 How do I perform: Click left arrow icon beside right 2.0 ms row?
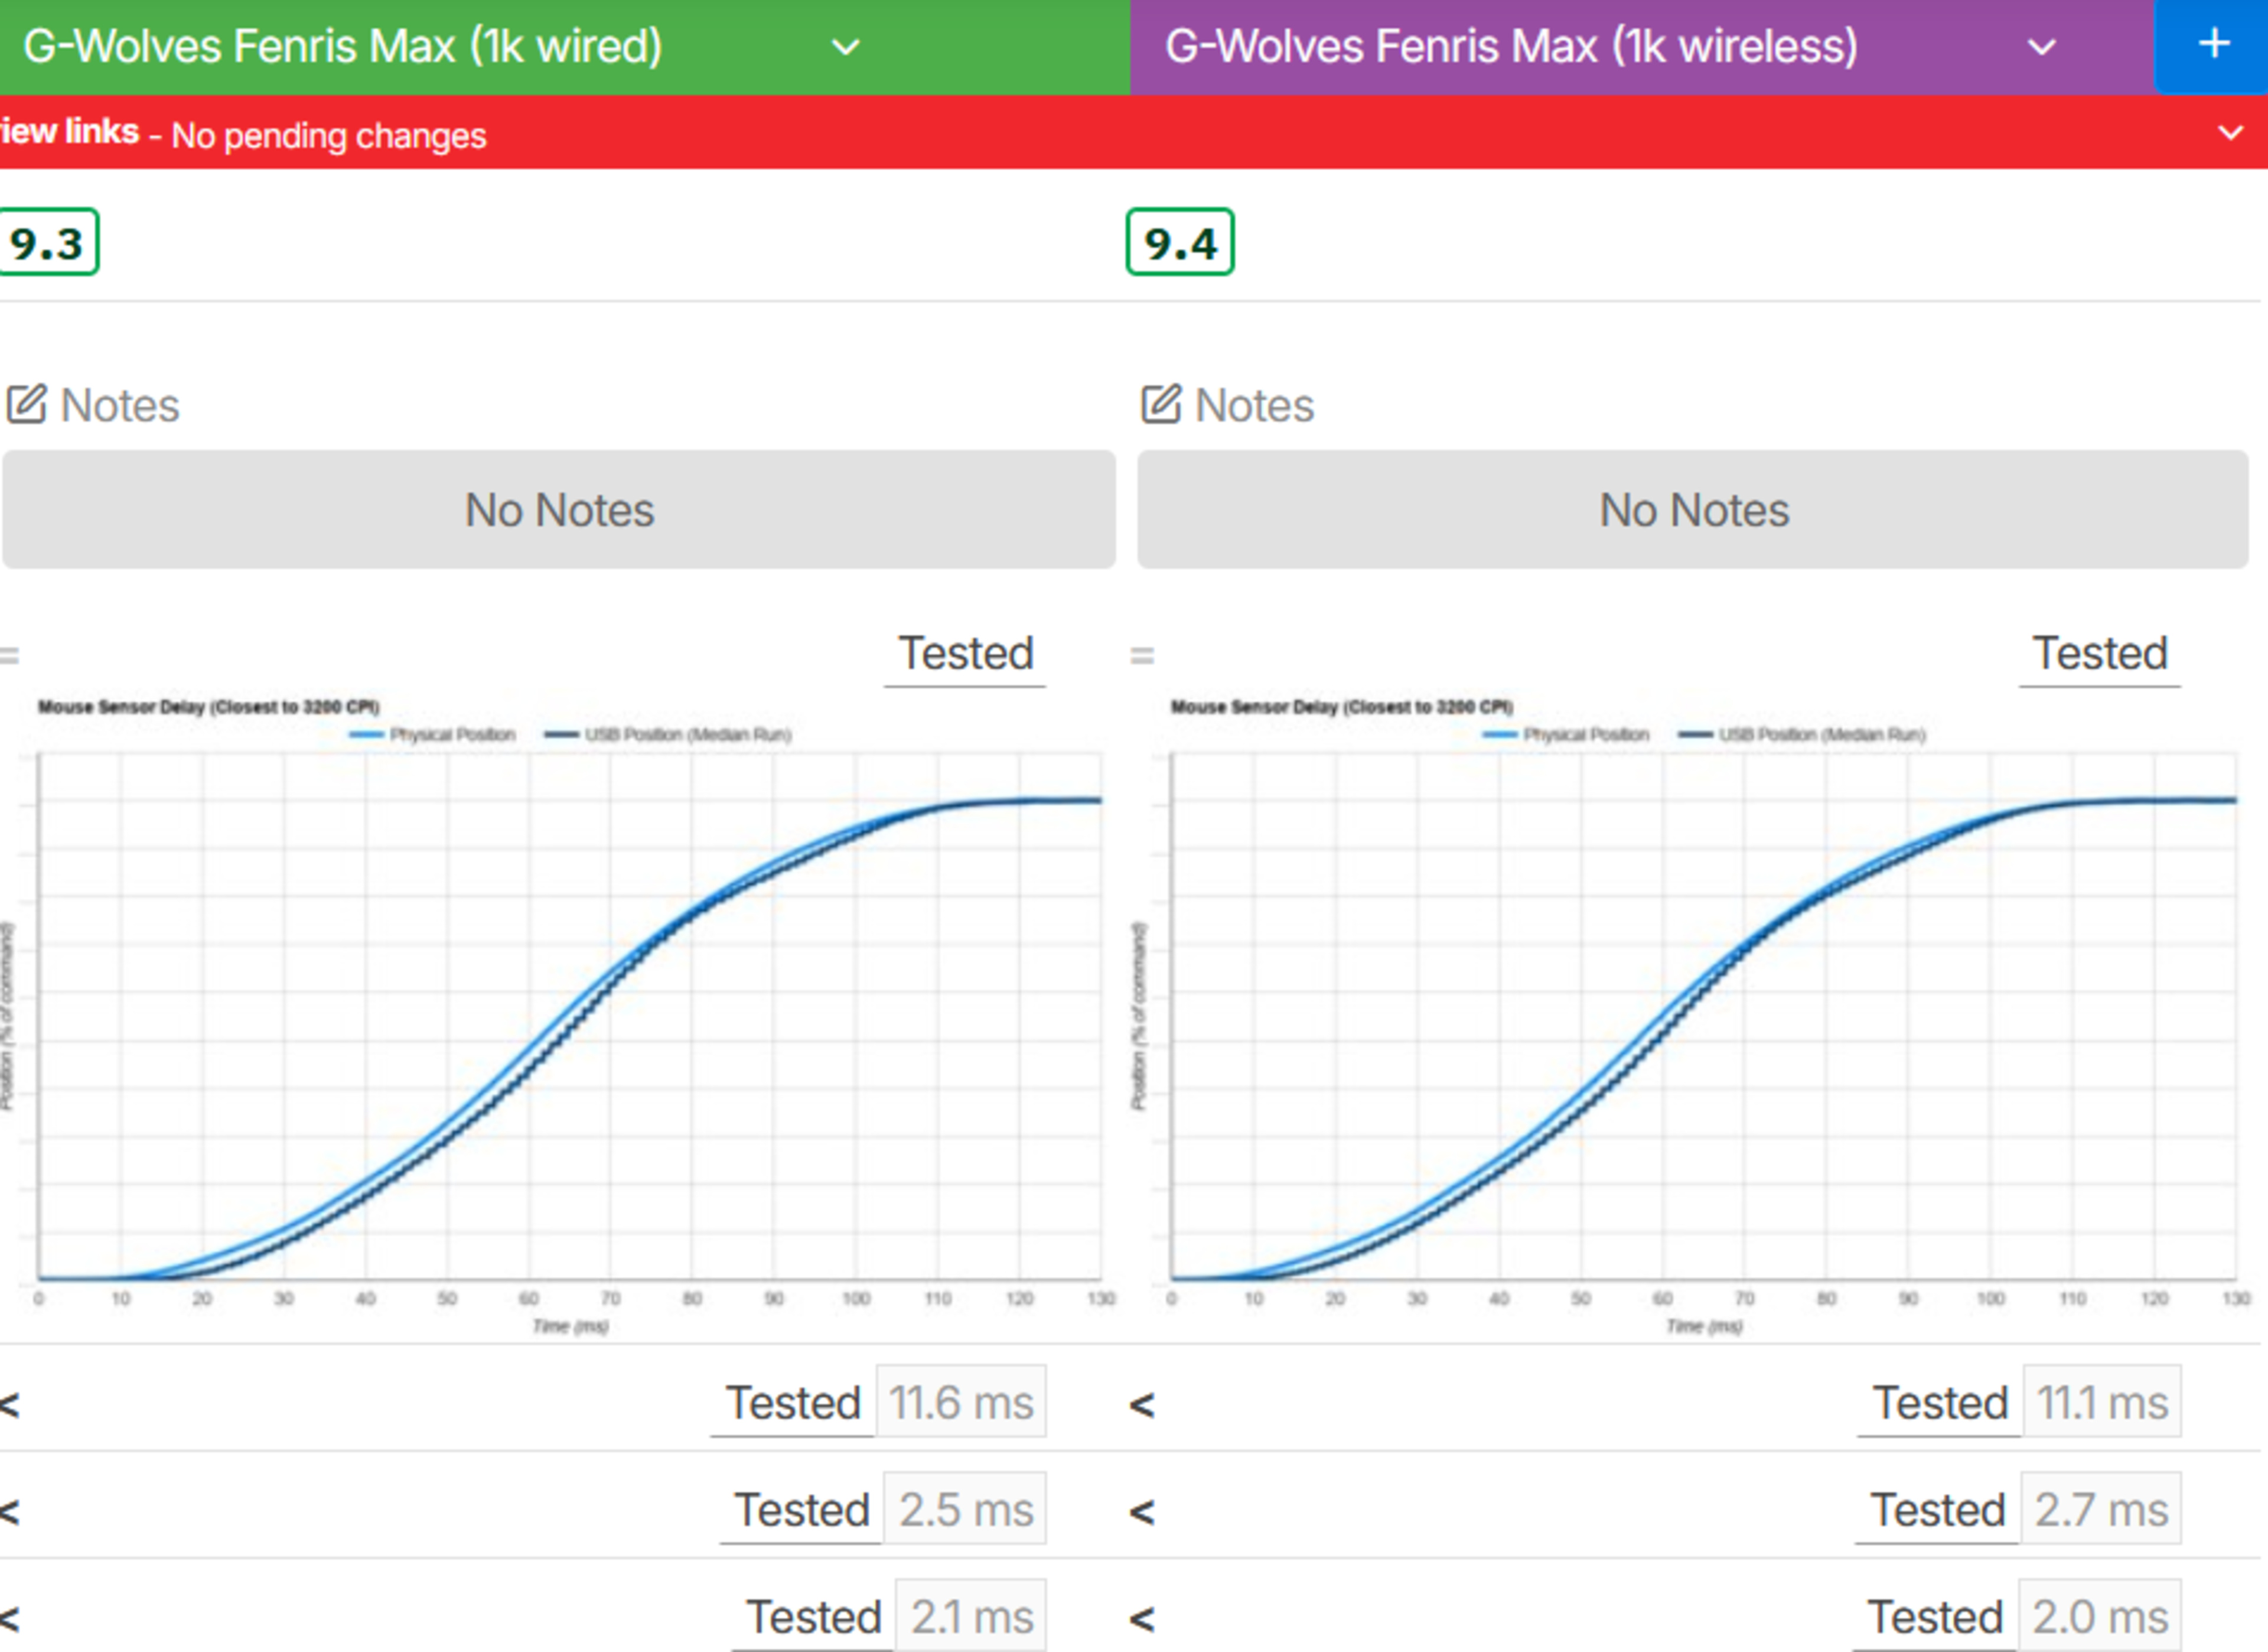pyautogui.click(x=1142, y=1619)
